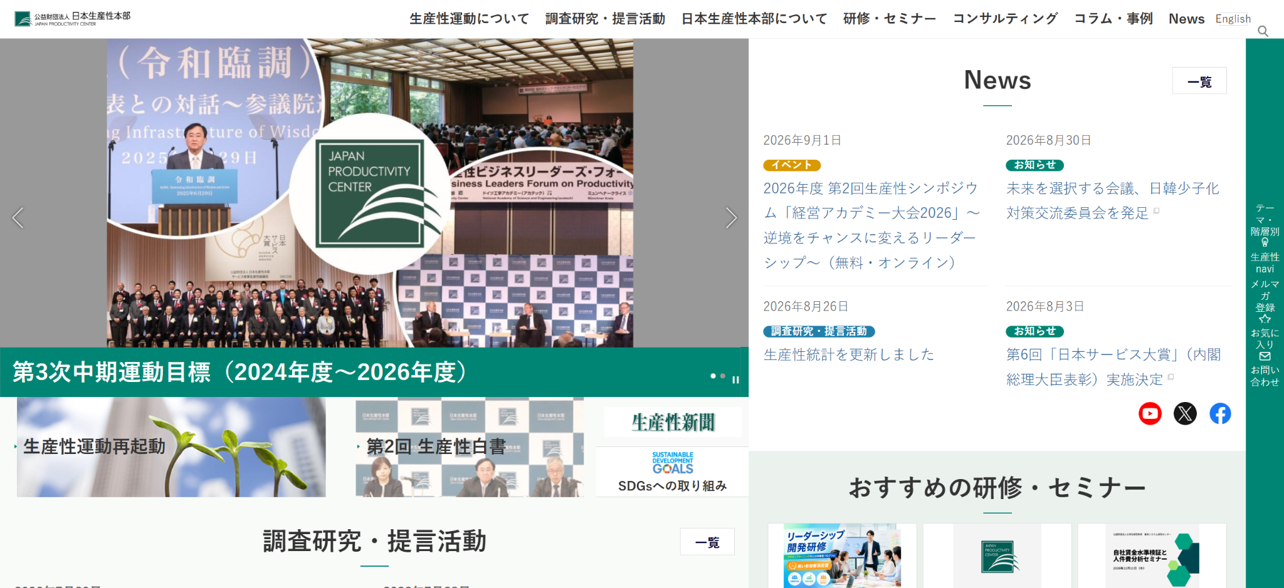Viewport: 1284px width, 588px height.
Task: Click お知らせ tag under 2026年8月3日
Action: (x=1035, y=331)
